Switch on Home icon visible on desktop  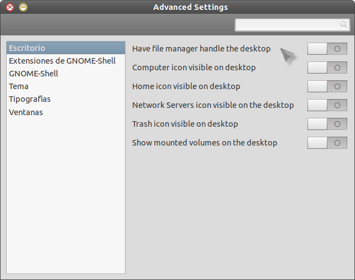tap(327, 86)
